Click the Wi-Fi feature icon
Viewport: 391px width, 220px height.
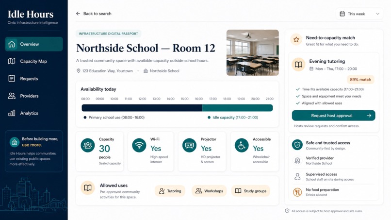(139, 145)
